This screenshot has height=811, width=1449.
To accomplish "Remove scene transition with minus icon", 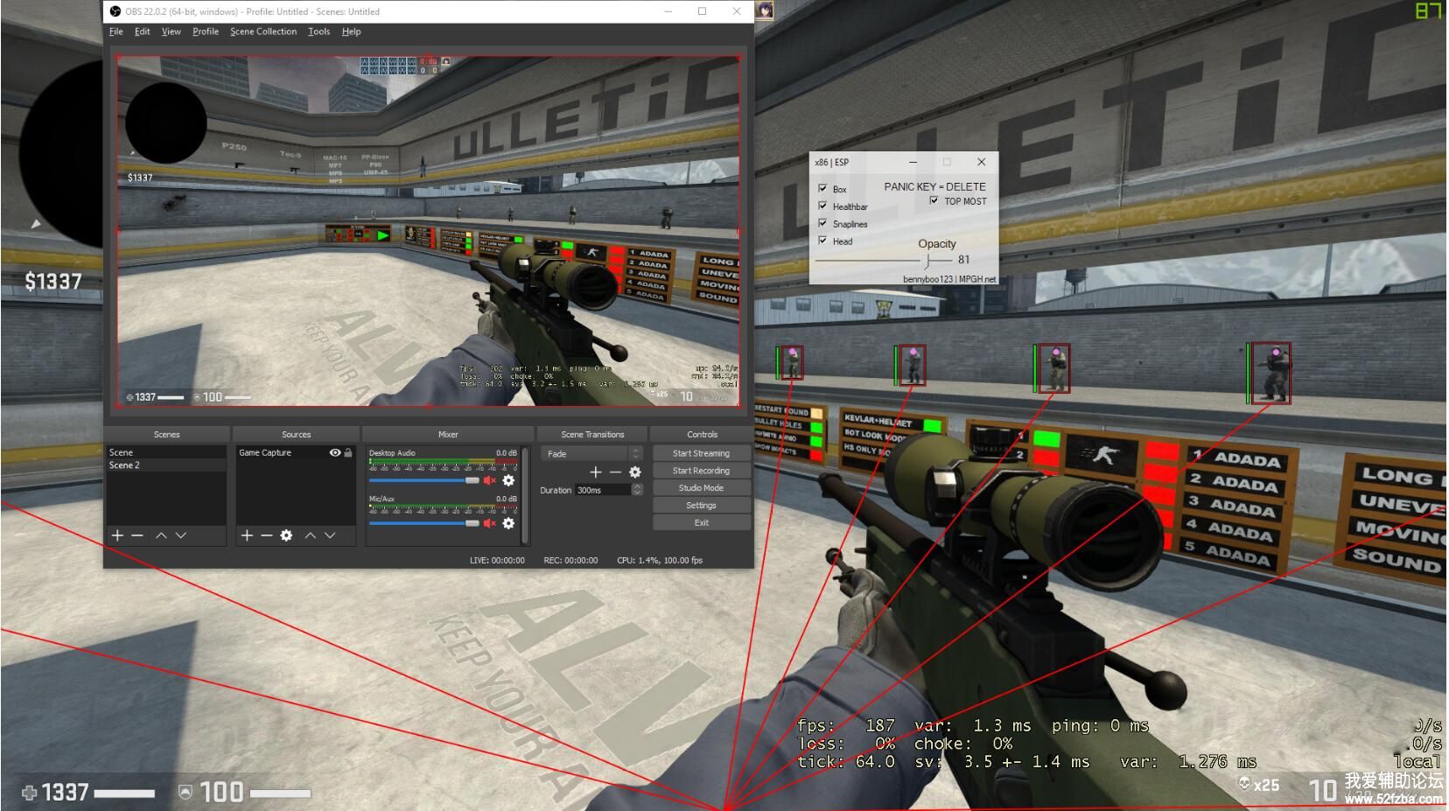I will pos(615,472).
